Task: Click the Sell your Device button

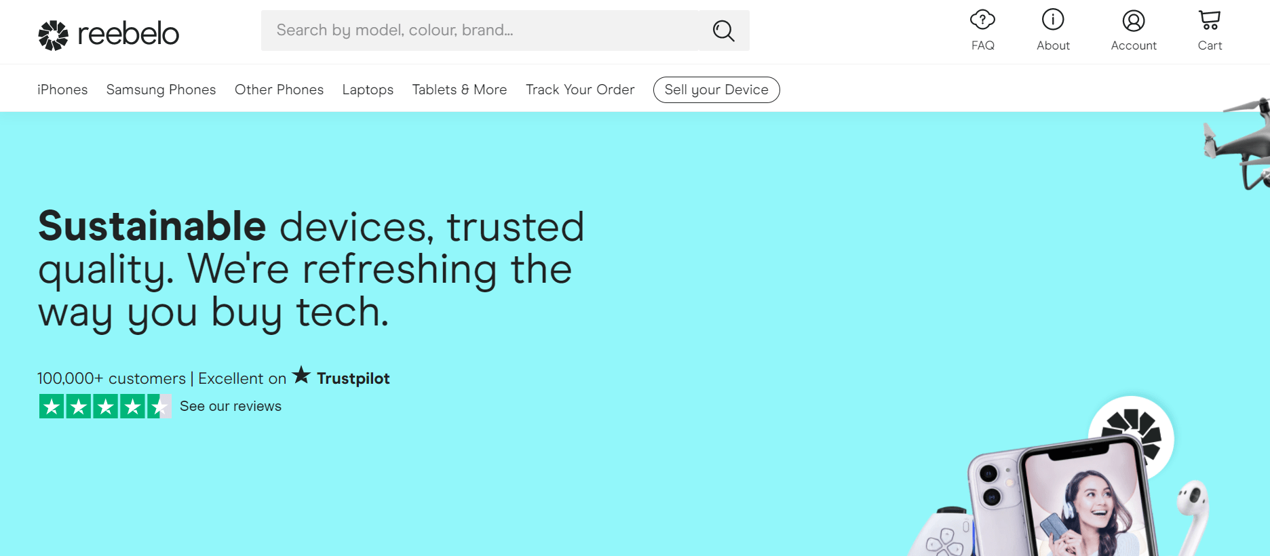Action: [716, 90]
